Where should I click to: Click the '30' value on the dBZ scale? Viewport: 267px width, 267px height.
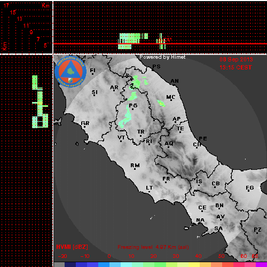pos(176,256)
